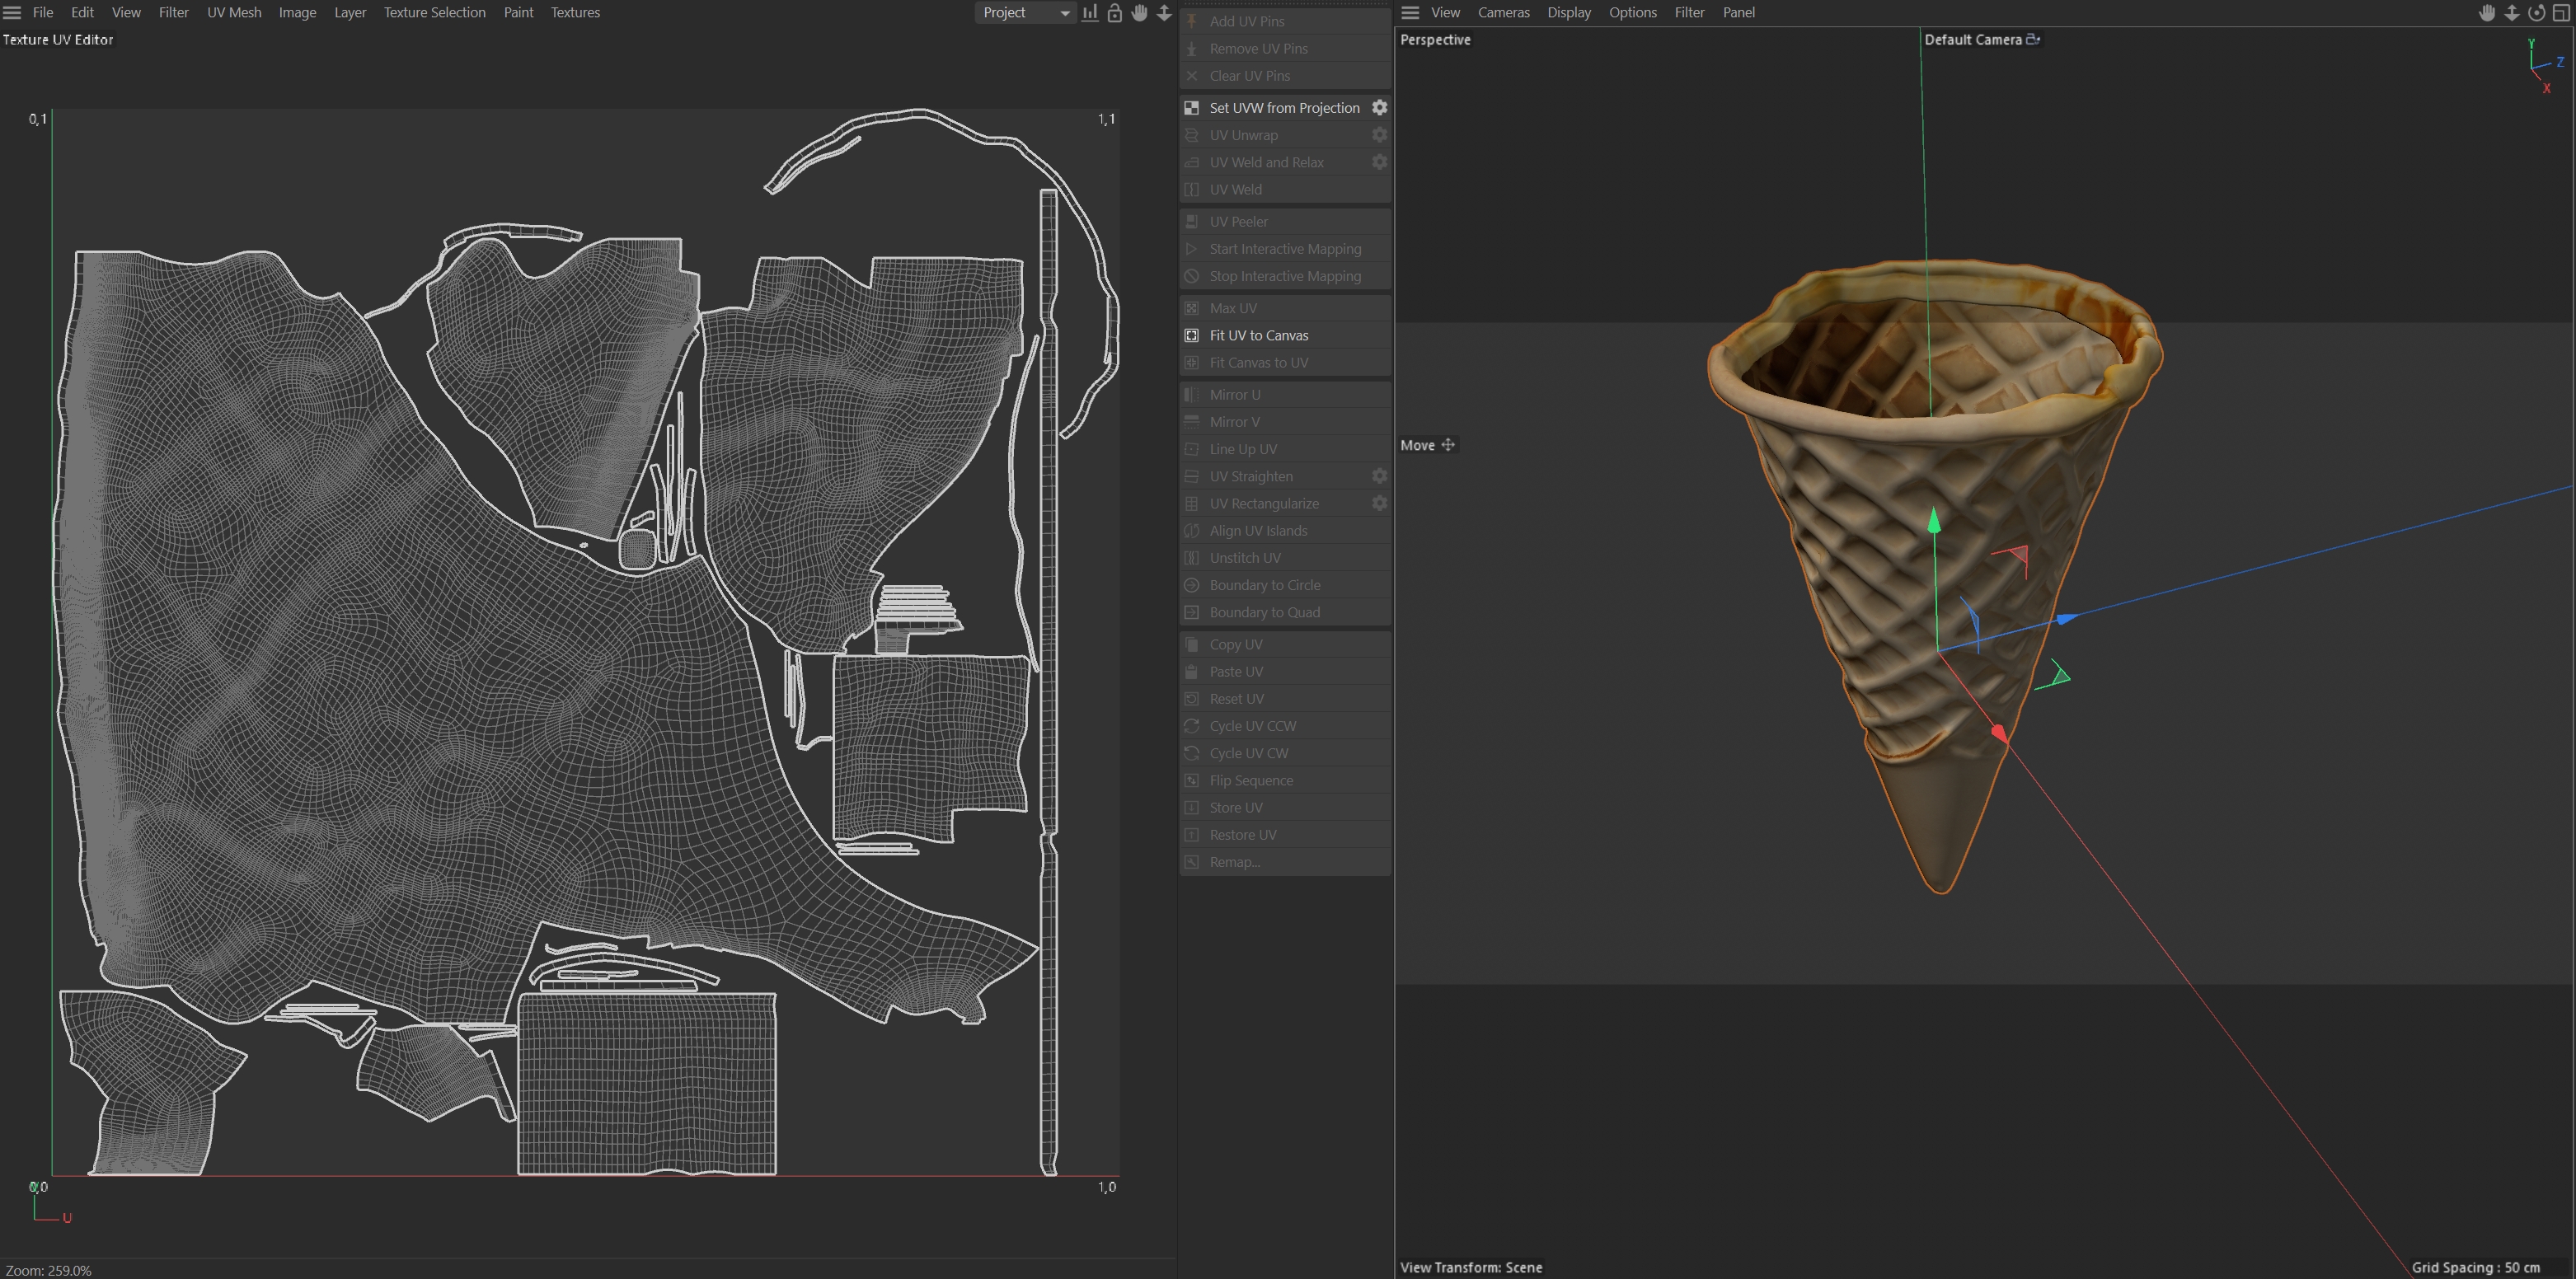This screenshot has width=2576, height=1279.
Task: Click the green Y axis arrow handle
Action: click(x=1934, y=520)
